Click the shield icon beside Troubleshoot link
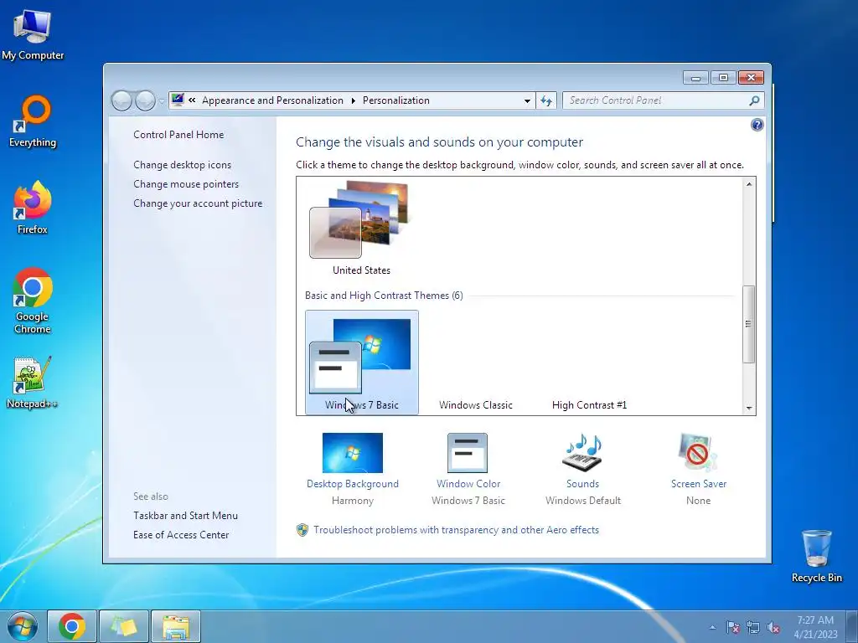Viewport: 858px width, 643px height. pos(302,530)
